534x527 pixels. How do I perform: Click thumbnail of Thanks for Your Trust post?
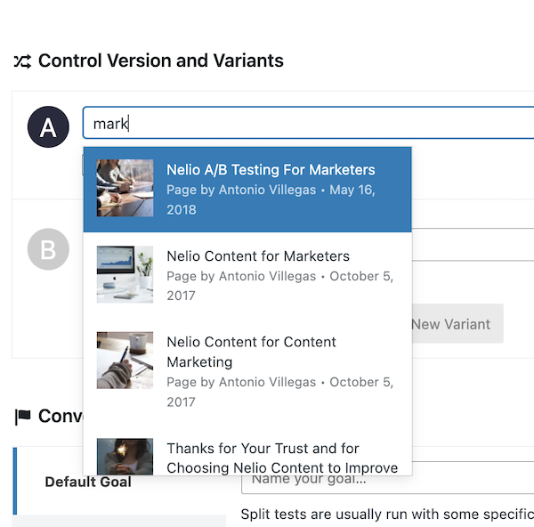pyautogui.click(x=125, y=457)
